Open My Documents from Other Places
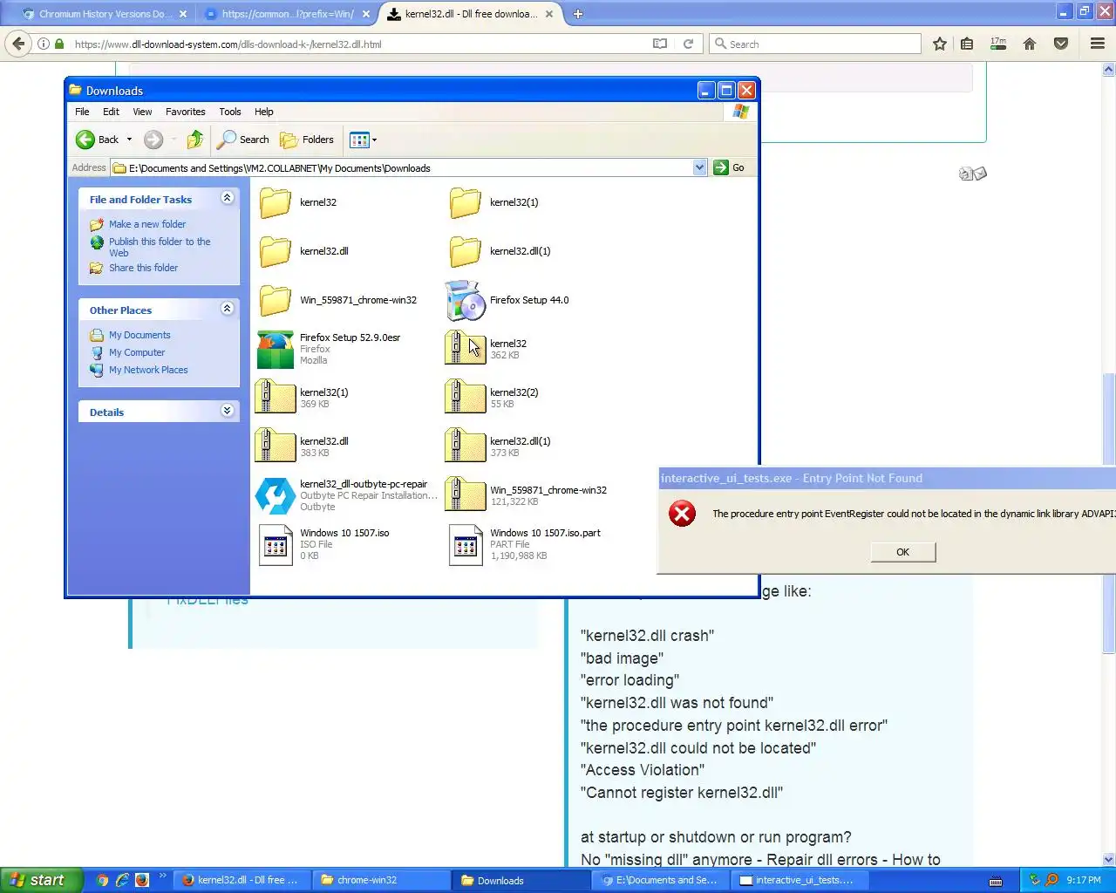This screenshot has width=1116, height=893. (139, 335)
